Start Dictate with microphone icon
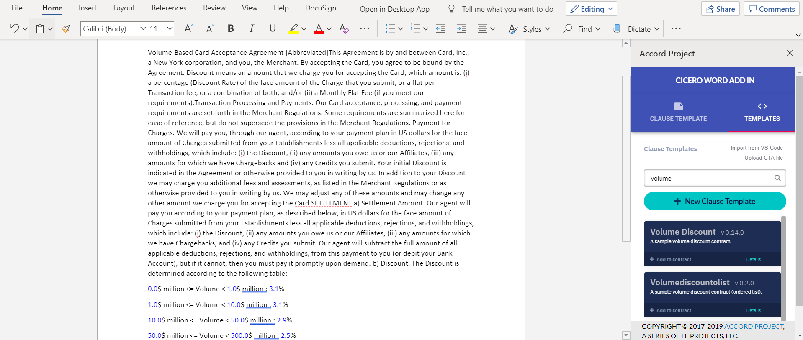This screenshot has width=803, height=340. point(617,28)
